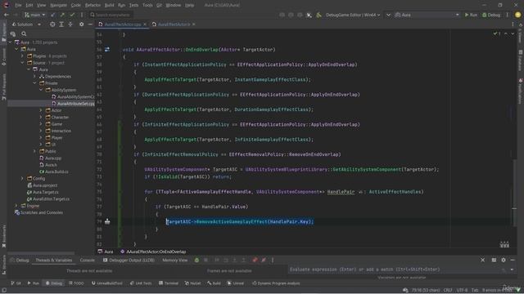524x294 pixels.
Task: Open Solution panel settings gear
Action: click(81, 24)
